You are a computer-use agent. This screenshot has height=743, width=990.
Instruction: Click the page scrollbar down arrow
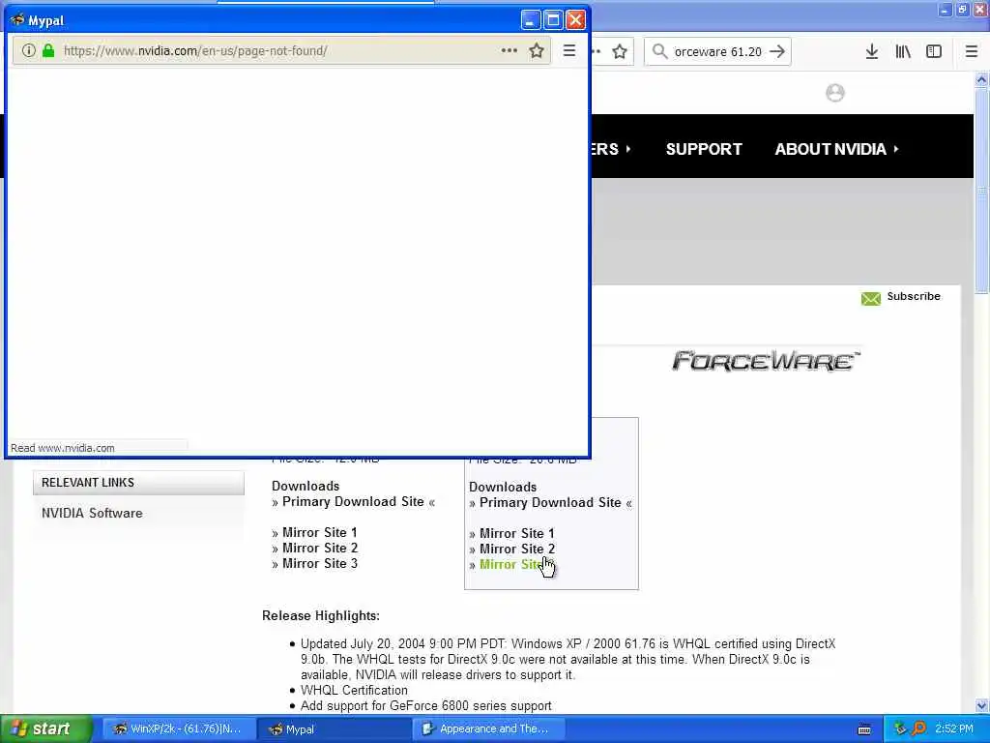click(x=981, y=705)
